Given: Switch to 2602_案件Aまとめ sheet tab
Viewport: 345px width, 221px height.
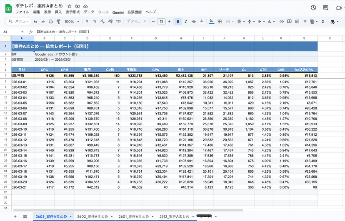Looking at the screenshot, I should pyautogui.click(x=92, y=216).
